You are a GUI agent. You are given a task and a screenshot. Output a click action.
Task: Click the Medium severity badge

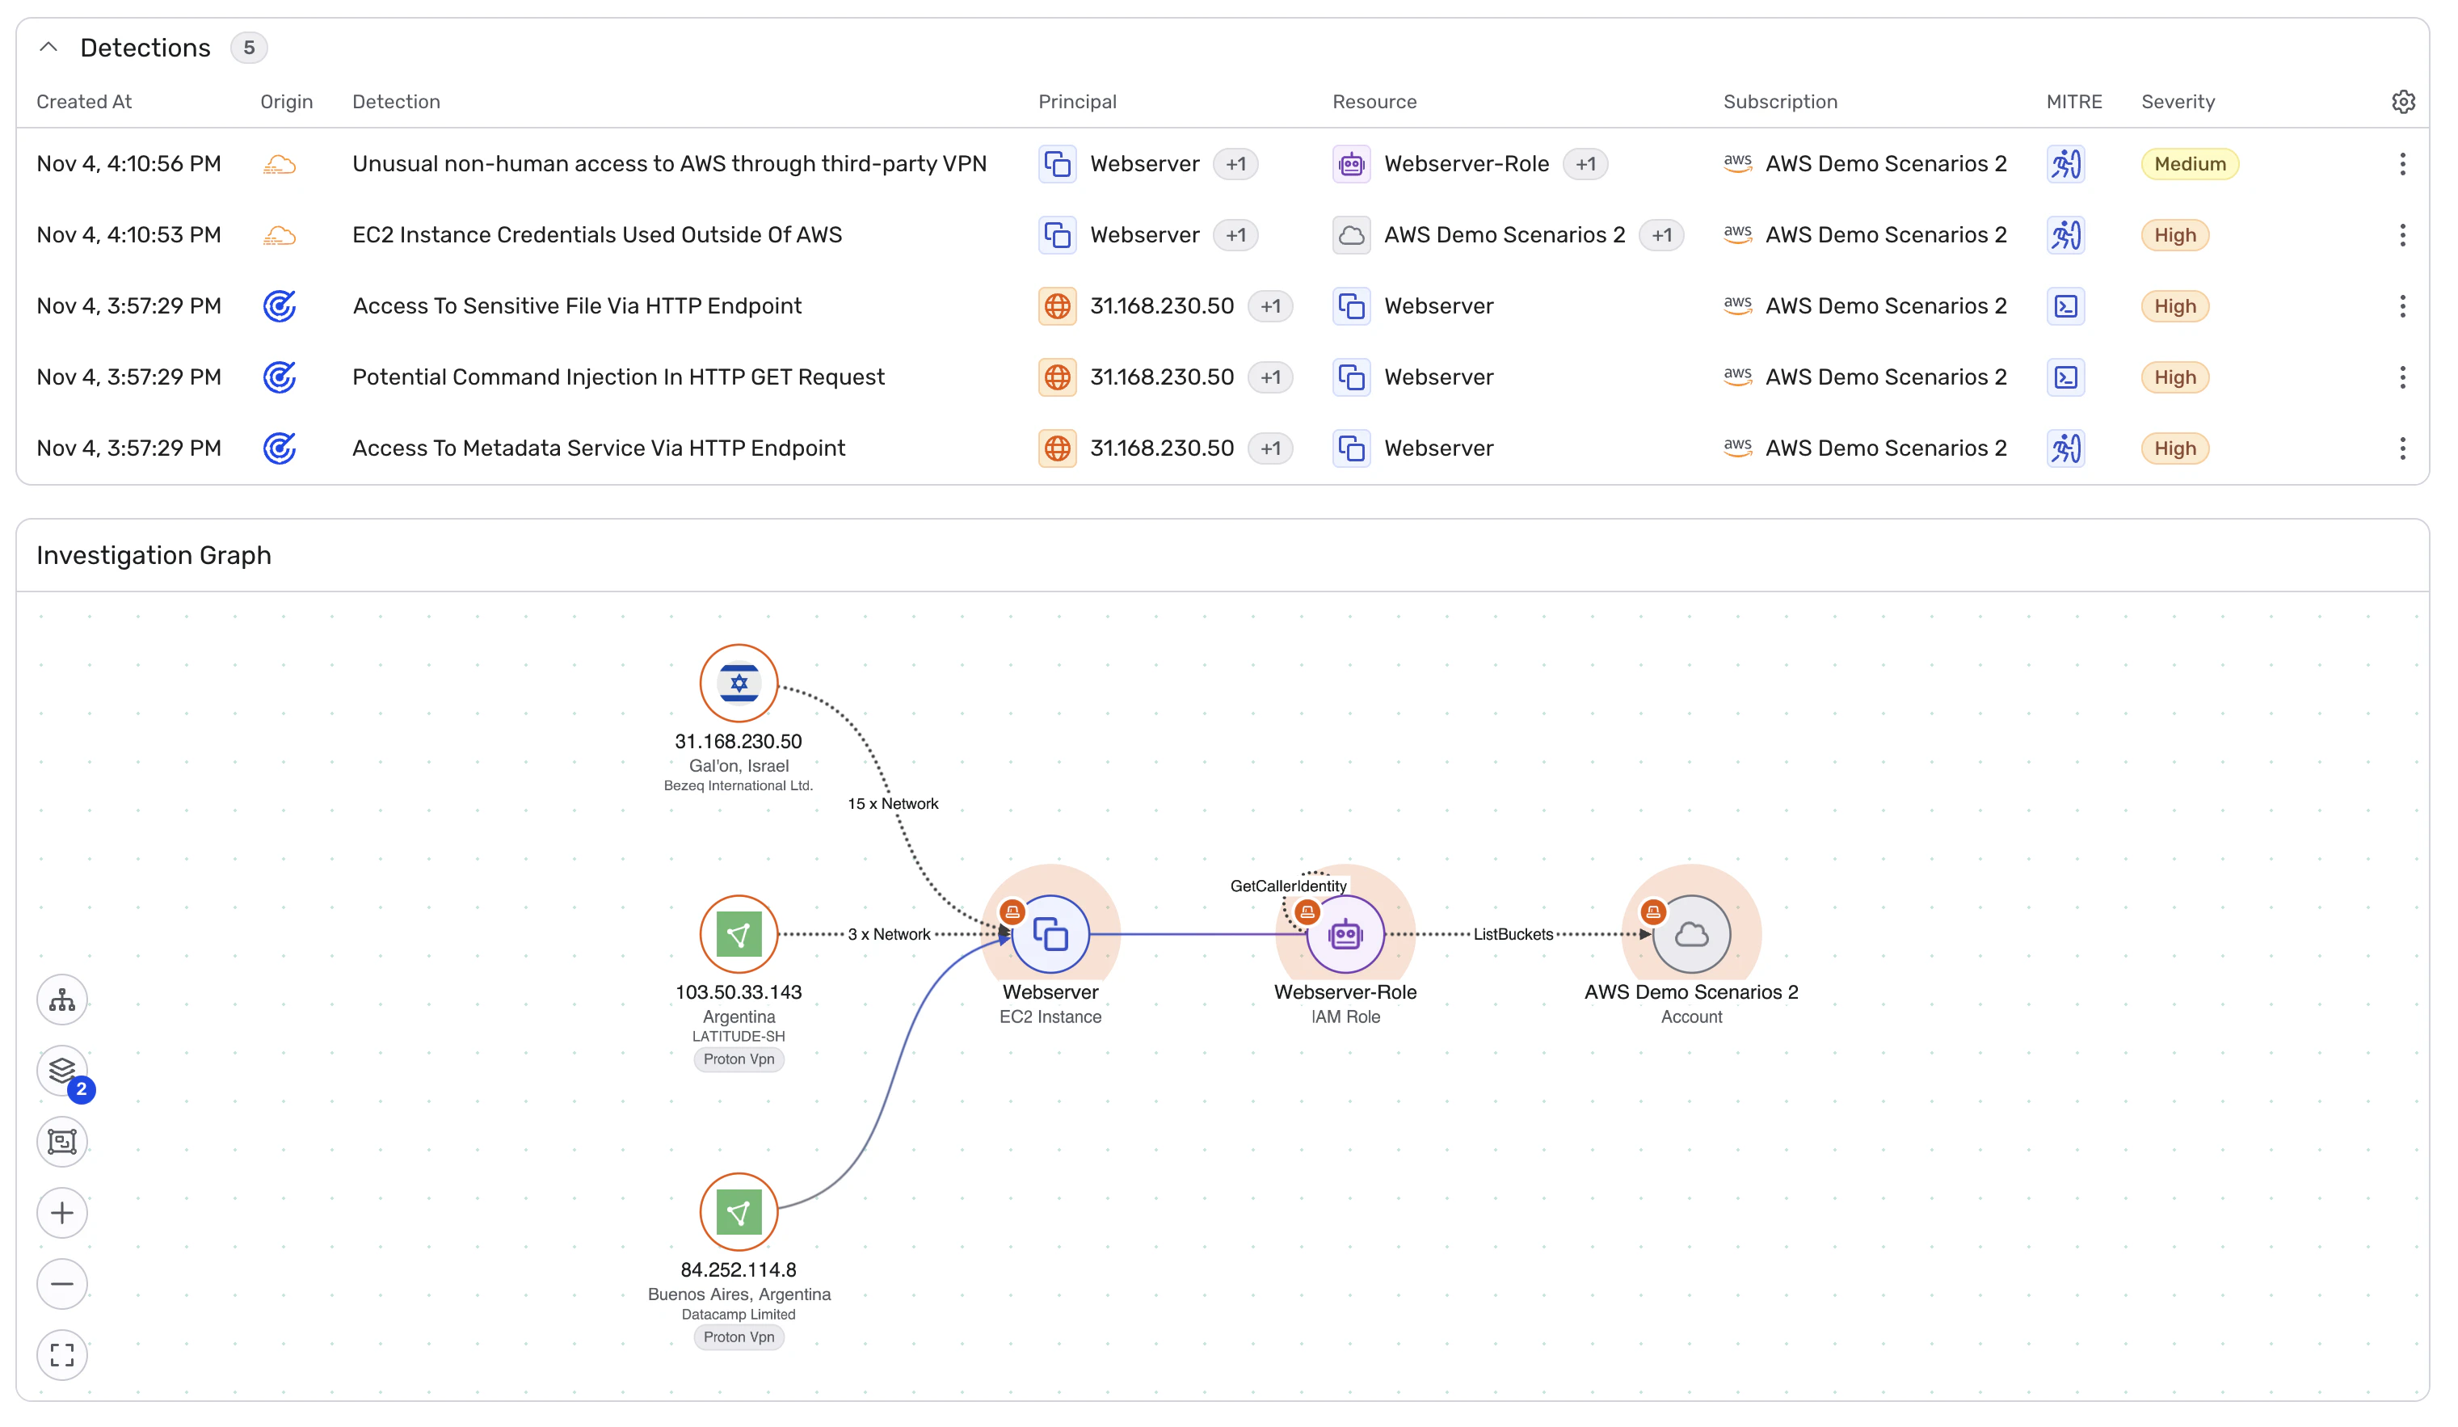click(x=2189, y=164)
